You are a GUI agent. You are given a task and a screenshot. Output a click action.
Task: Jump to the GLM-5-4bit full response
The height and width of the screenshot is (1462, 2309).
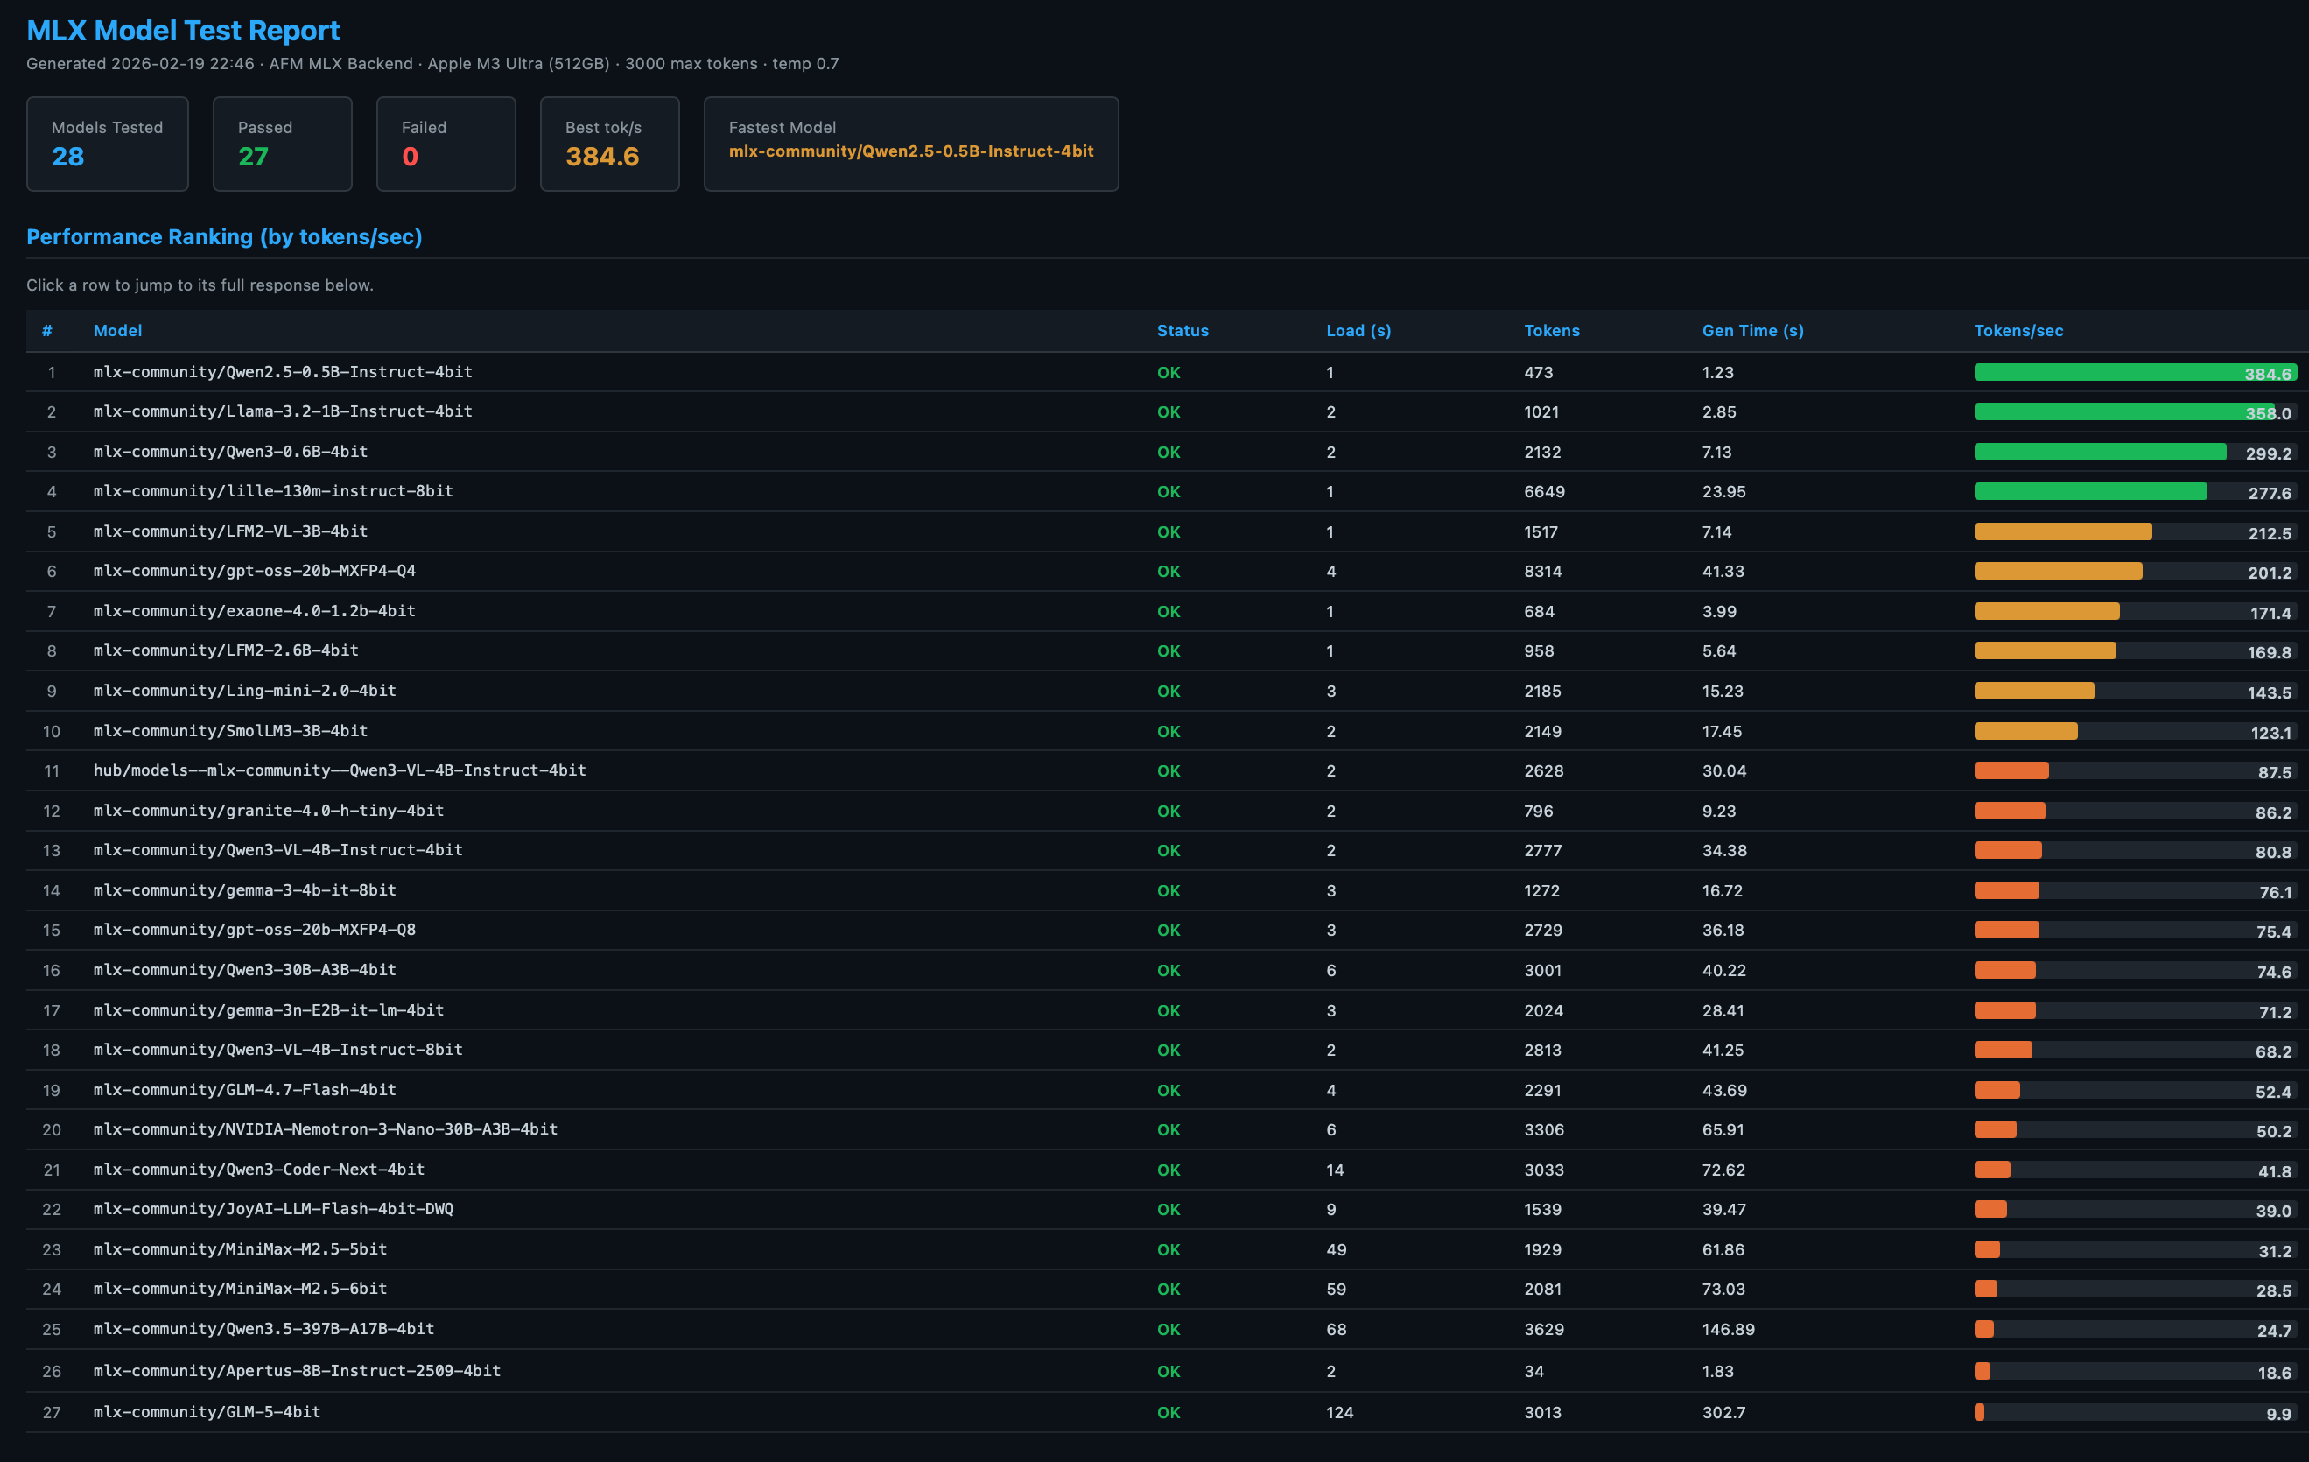point(575,1411)
